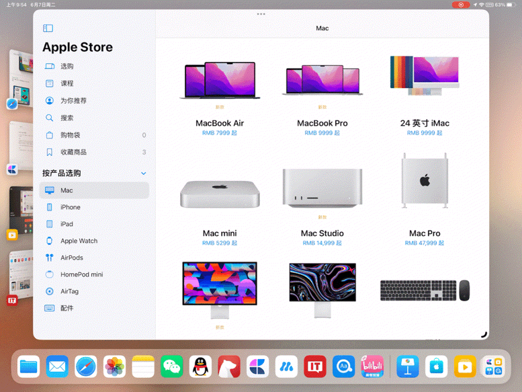The height and width of the screenshot is (392, 522).
Task: Open the Studio Display colorful monitor image
Action: (220, 290)
